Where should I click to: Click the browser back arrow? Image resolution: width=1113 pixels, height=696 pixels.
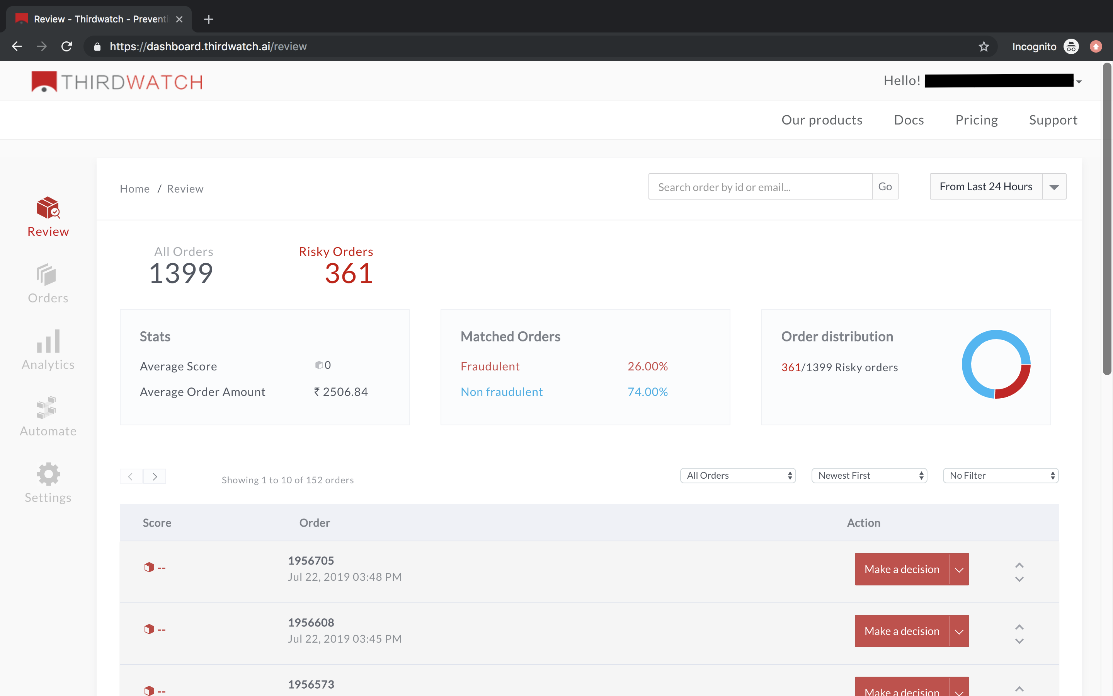coord(17,46)
